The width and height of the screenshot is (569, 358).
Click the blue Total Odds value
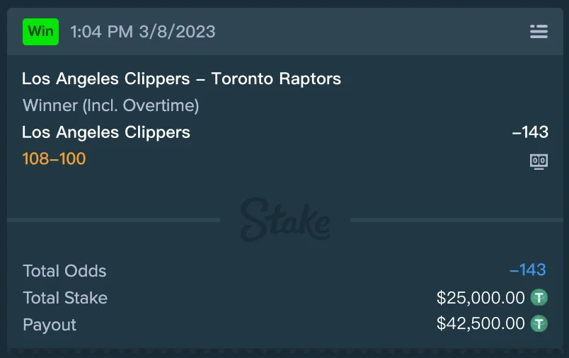coord(527,270)
